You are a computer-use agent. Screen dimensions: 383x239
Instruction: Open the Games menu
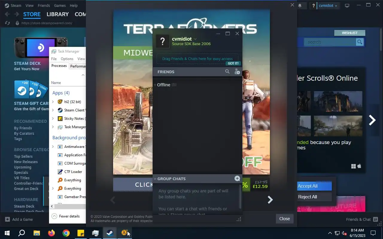60,5
